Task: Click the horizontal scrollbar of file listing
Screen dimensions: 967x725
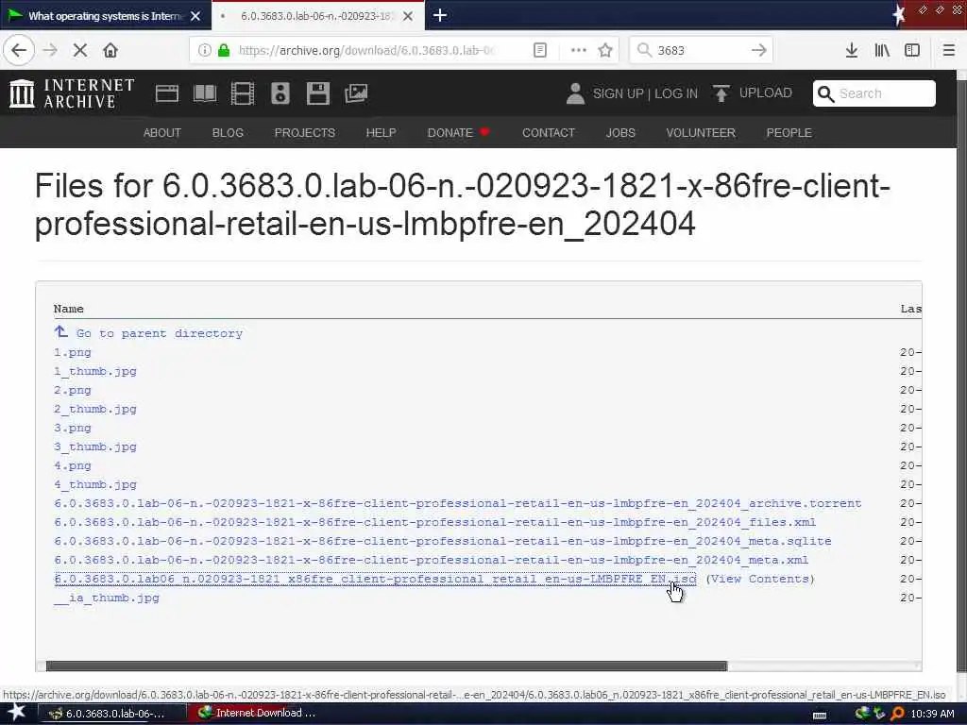Action: pos(386,666)
